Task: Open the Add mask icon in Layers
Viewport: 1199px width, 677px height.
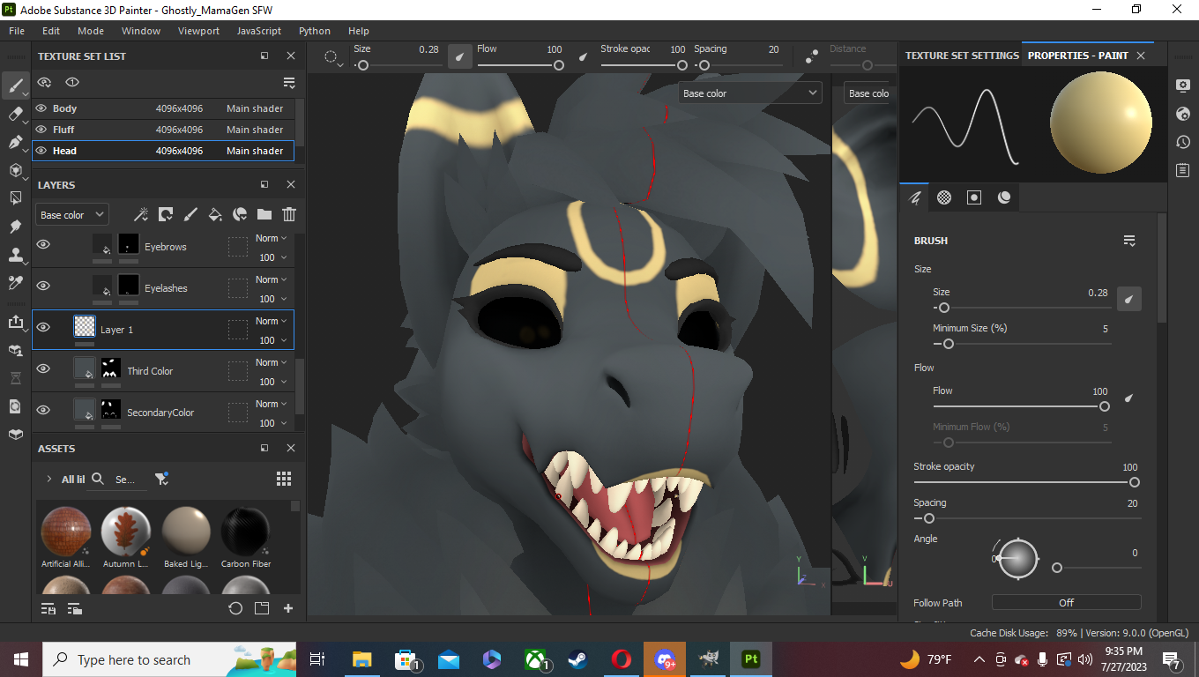Action: pyautogui.click(x=165, y=214)
